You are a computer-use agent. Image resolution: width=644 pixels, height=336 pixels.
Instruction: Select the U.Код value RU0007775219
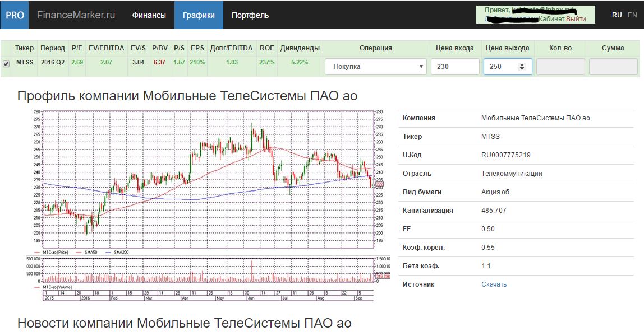pos(506,155)
